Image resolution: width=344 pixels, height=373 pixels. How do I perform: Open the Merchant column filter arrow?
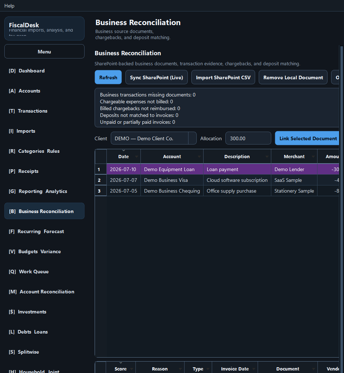[x=314, y=156]
